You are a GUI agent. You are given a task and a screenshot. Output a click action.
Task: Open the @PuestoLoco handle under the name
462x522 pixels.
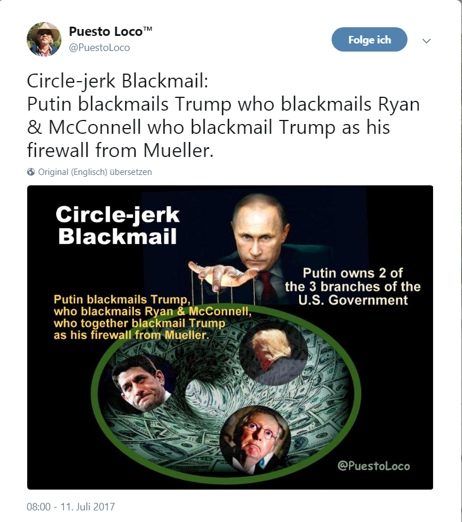click(99, 48)
